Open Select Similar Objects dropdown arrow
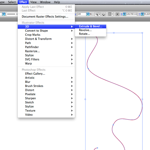 (x=99, y=14)
